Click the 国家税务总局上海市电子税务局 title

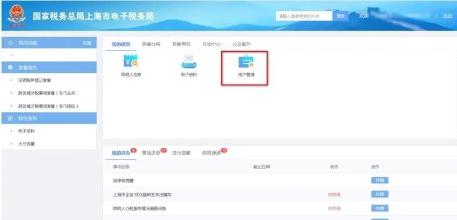pos(93,16)
